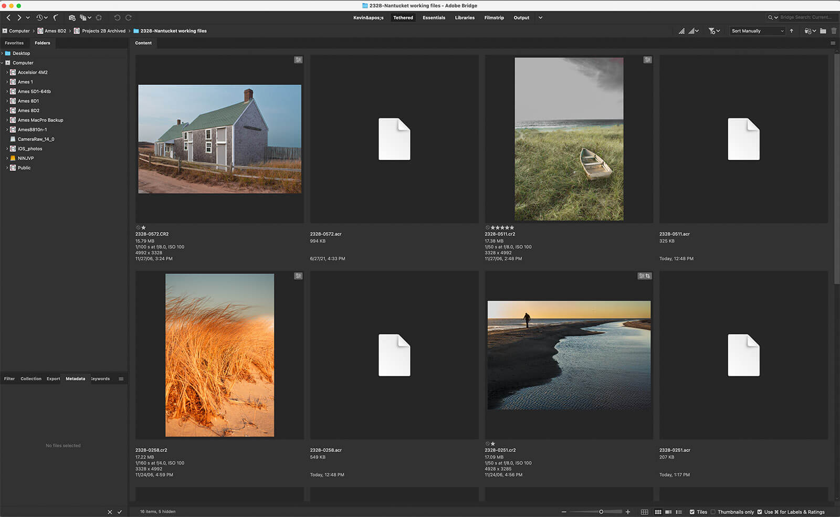Click the ascending order arrow icon
840x517 pixels.
point(792,31)
